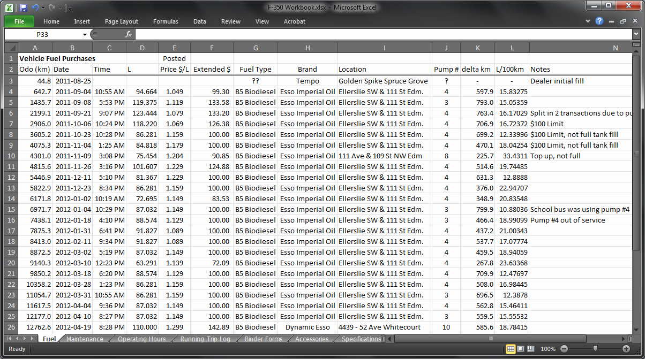The width and height of the screenshot is (645, 359).
Task: Switch to the Running Trip Log sheet
Action: (205, 339)
